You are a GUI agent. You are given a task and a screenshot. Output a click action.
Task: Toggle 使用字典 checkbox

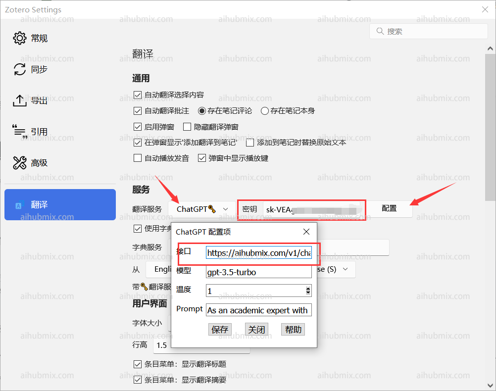coord(138,228)
